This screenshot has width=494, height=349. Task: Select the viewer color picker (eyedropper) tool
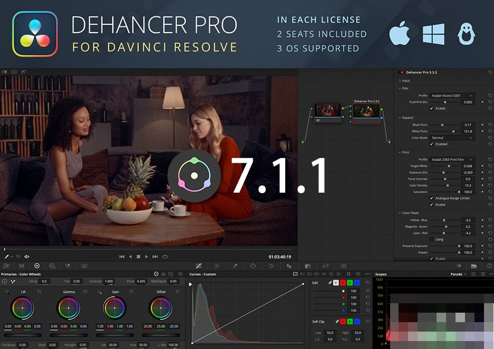point(7,257)
